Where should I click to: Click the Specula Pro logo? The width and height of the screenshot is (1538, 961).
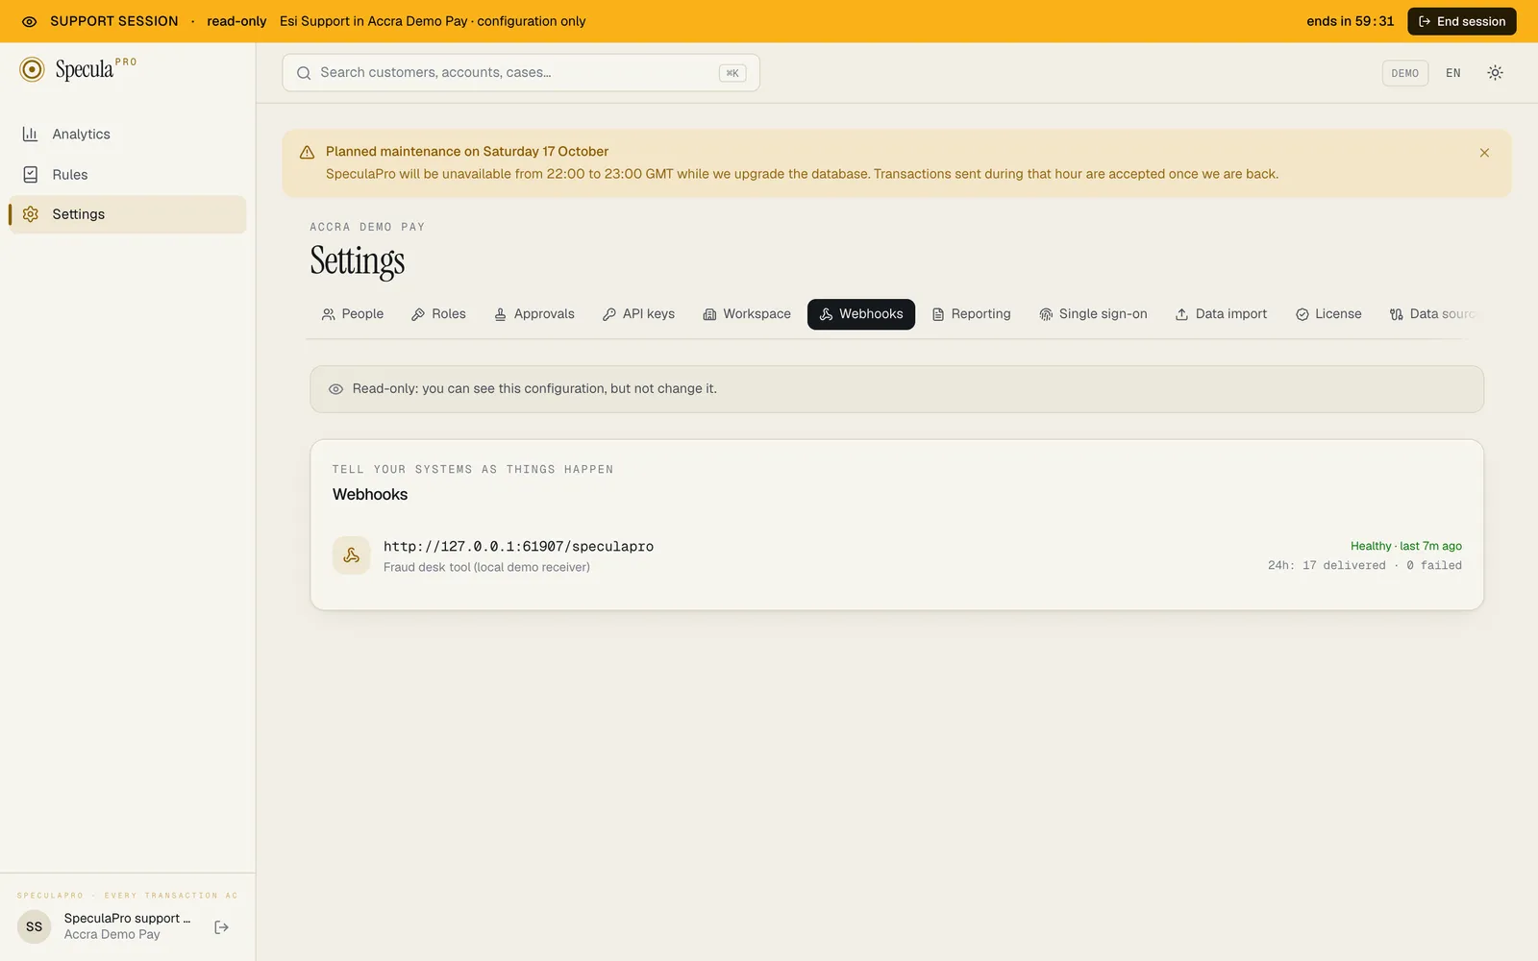78,69
